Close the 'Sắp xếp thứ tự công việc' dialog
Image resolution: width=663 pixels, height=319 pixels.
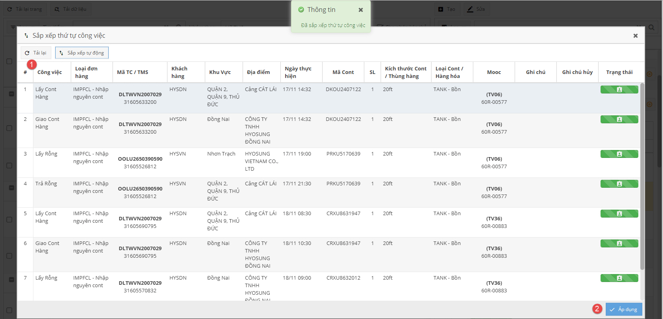pos(636,36)
